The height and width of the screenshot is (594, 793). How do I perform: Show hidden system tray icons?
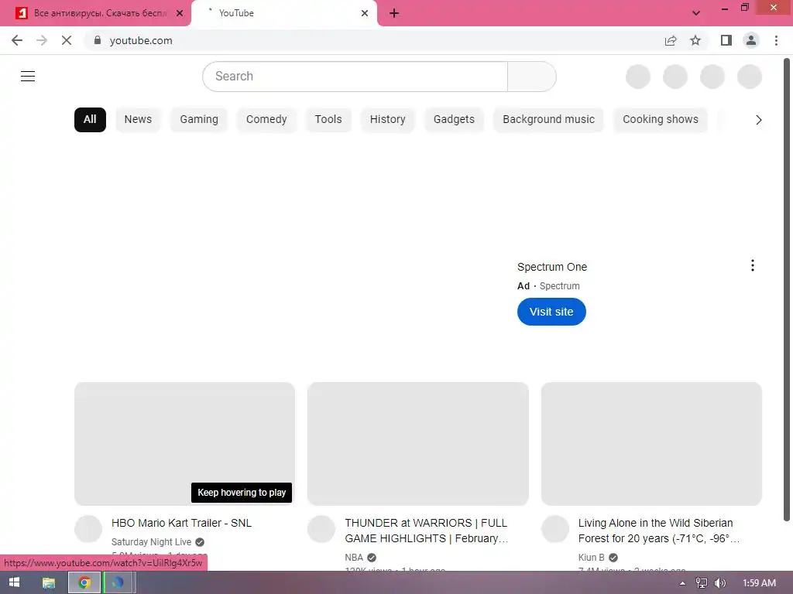(x=682, y=583)
